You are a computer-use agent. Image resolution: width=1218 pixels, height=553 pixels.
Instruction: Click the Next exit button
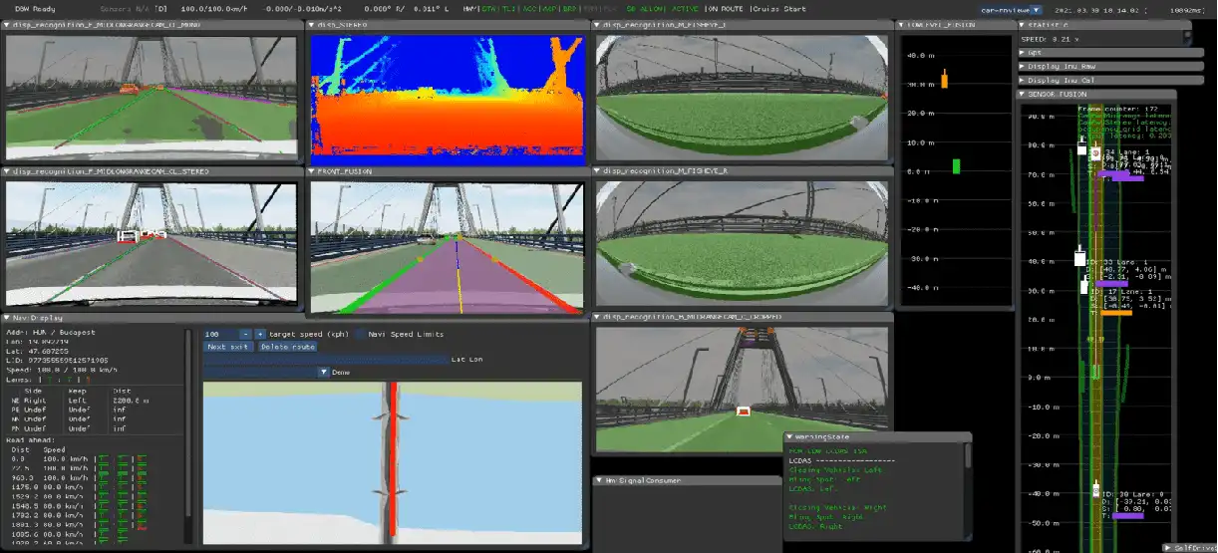tap(228, 347)
